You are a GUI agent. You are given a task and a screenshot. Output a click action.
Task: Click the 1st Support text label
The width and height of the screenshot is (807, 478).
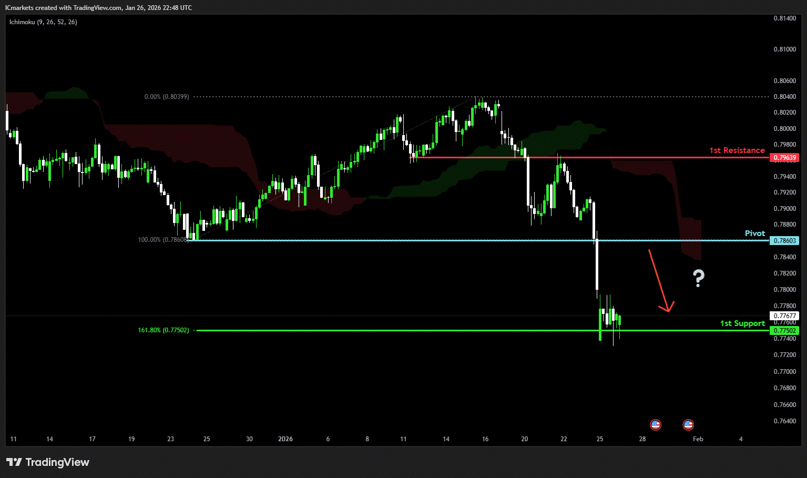742,323
